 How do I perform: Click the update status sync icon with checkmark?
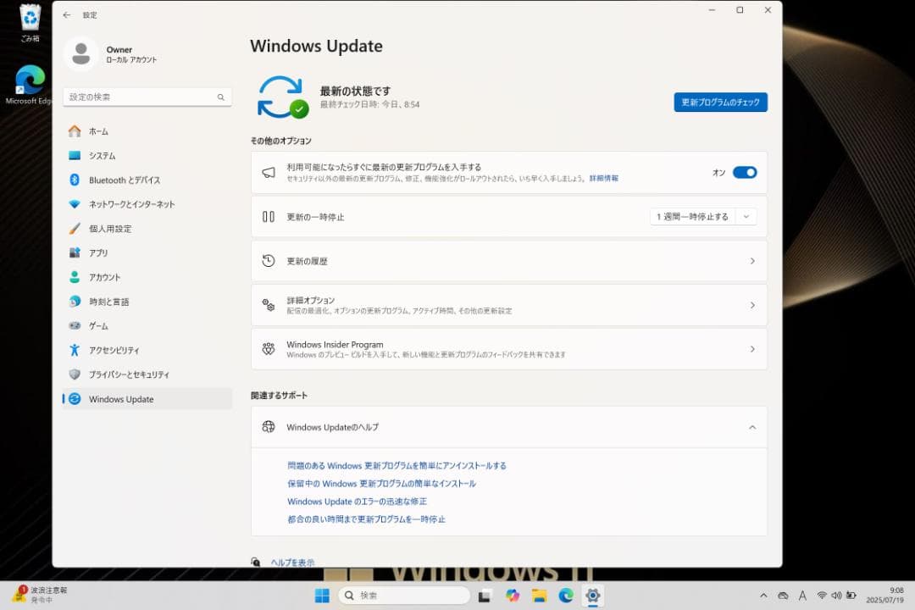click(x=283, y=97)
